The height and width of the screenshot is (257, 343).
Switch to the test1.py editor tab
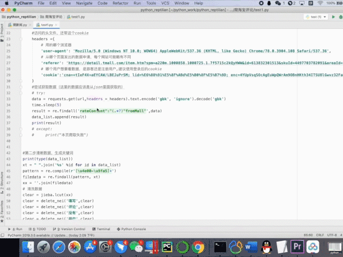[x=46, y=25]
